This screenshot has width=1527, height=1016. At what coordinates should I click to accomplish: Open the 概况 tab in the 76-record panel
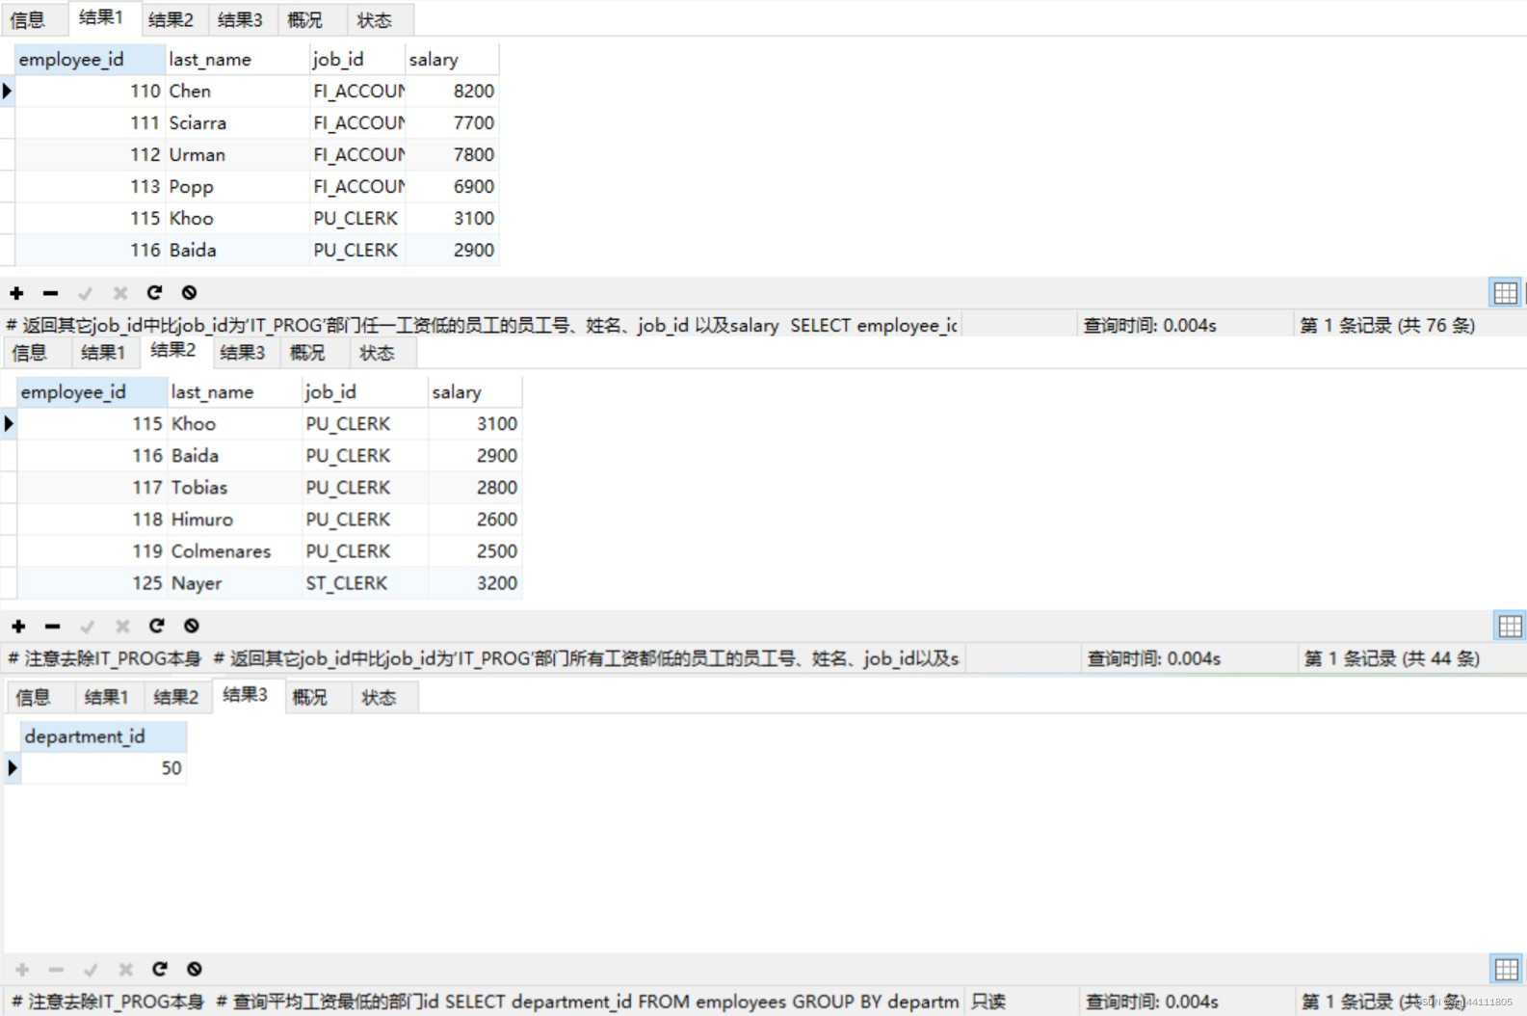(305, 20)
